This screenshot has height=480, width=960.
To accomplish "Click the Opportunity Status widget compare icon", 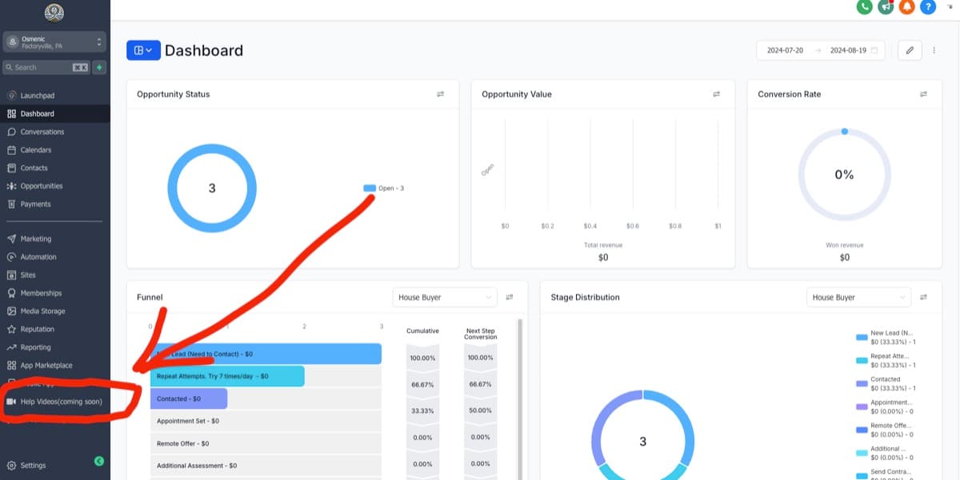I will (x=440, y=93).
